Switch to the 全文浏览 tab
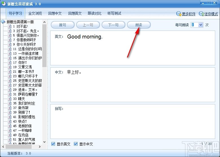Screen dimensions: 220x157 35,13
